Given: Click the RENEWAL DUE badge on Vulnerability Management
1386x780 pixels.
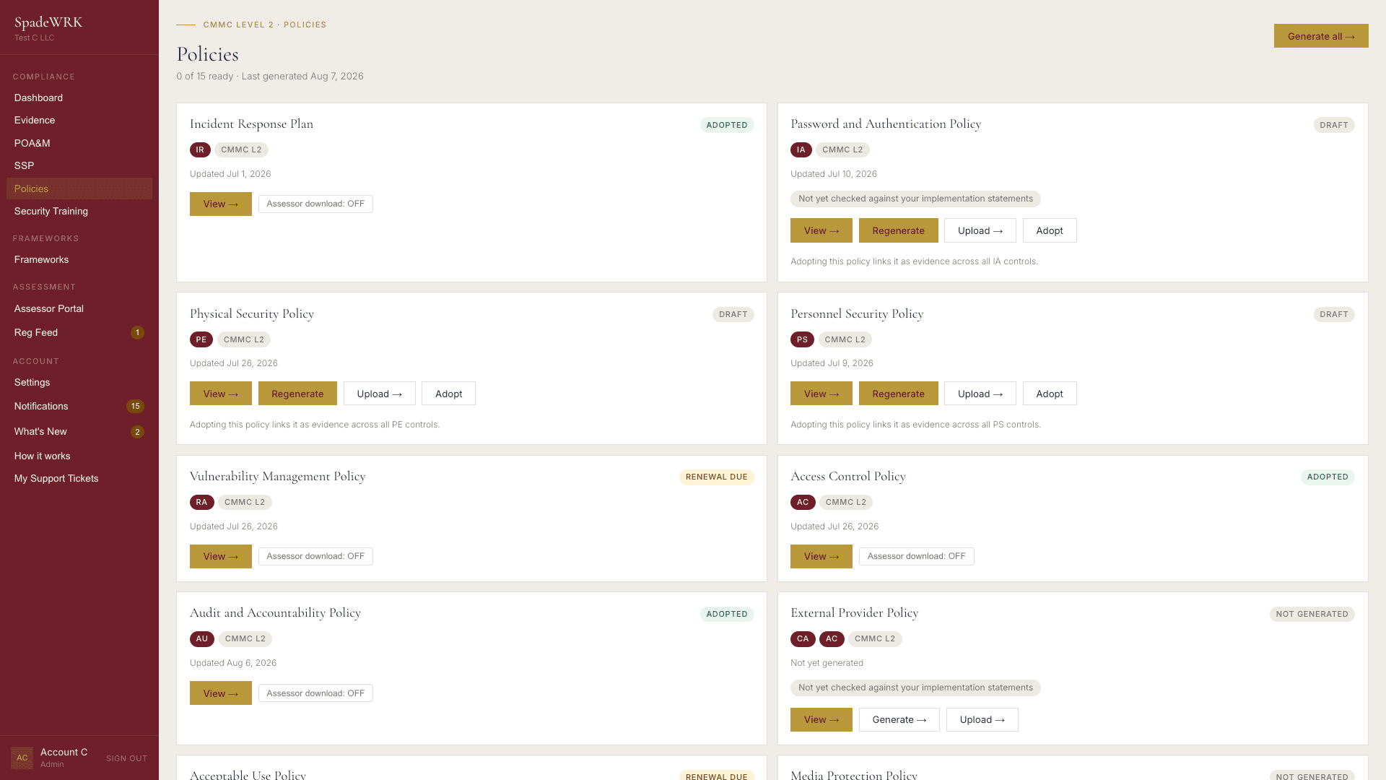Looking at the screenshot, I should (x=716, y=477).
